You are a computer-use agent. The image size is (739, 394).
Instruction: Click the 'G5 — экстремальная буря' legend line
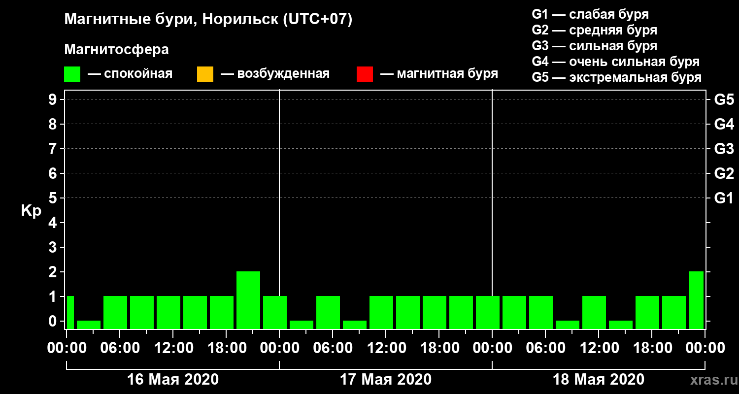tap(617, 78)
